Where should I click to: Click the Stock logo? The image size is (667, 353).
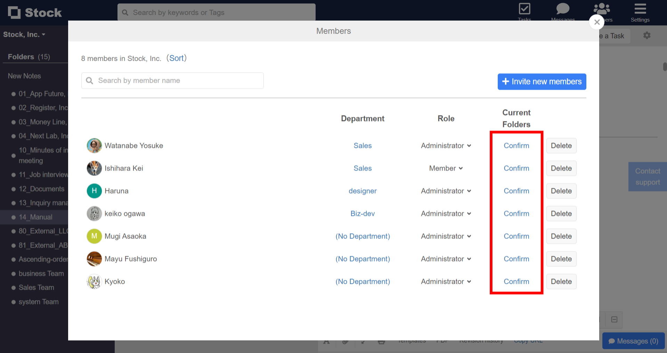[x=34, y=12]
